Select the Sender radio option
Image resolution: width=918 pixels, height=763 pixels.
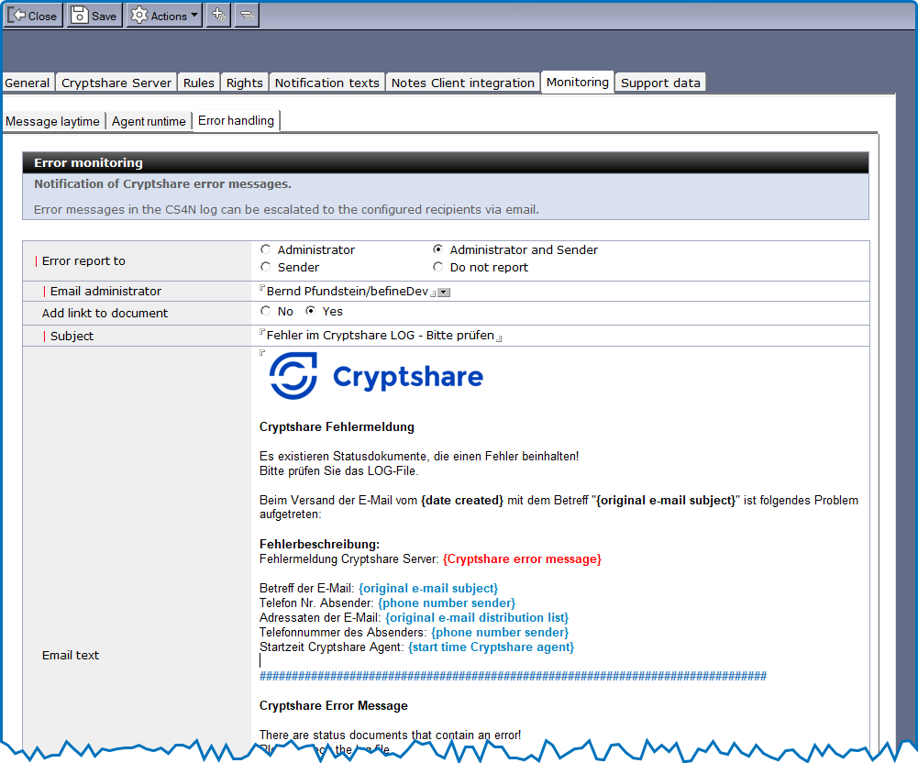266,267
